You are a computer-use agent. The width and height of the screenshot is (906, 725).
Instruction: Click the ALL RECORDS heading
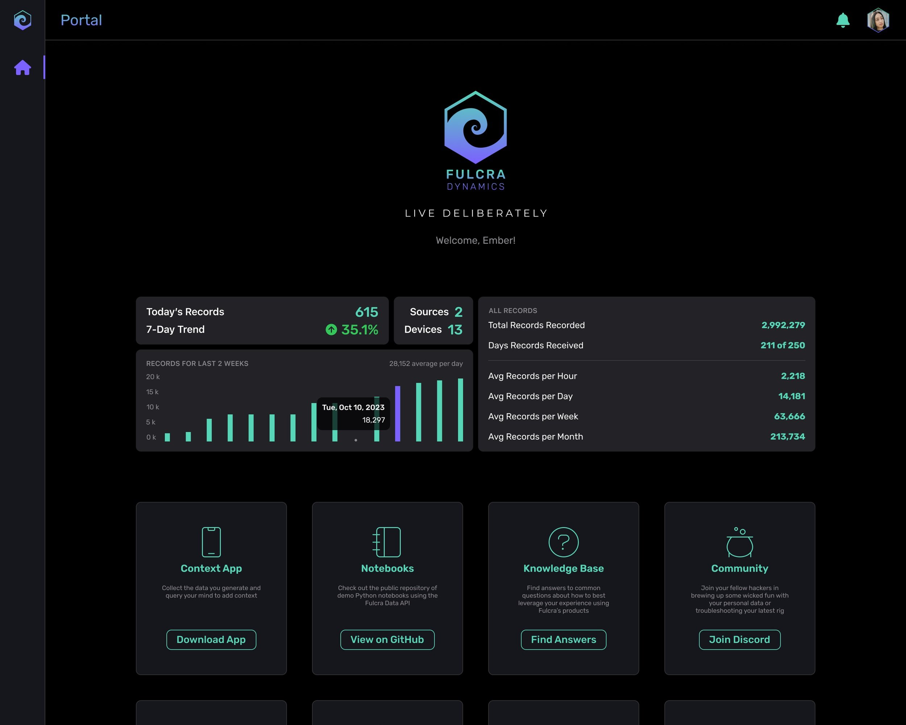[x=513, y=310]
